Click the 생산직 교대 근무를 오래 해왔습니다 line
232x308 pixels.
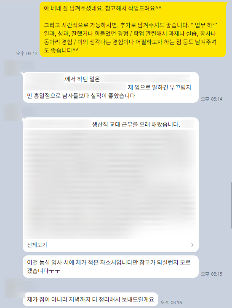136,125
